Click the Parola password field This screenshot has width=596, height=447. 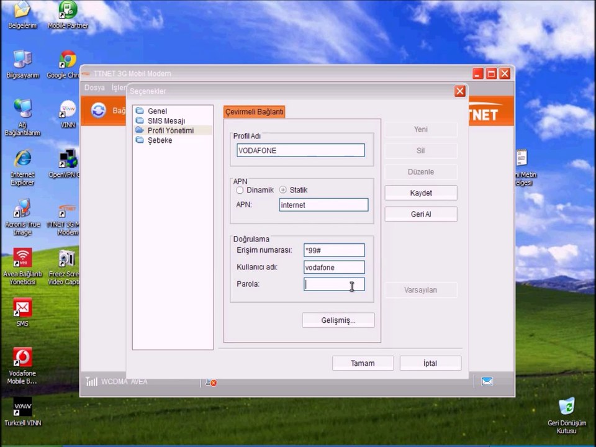(x=334, y=284)
